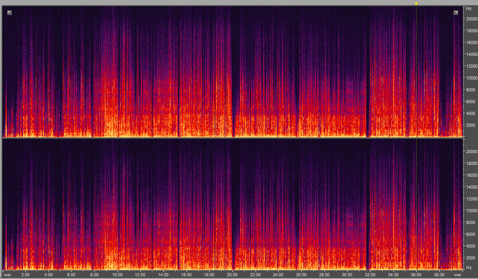Click the 16:00 position on time ruler
Screen dimensions: 478x279
(x=186, y=275)
